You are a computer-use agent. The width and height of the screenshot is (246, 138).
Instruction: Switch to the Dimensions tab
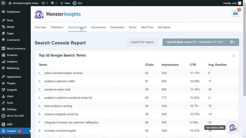(117, 27)
